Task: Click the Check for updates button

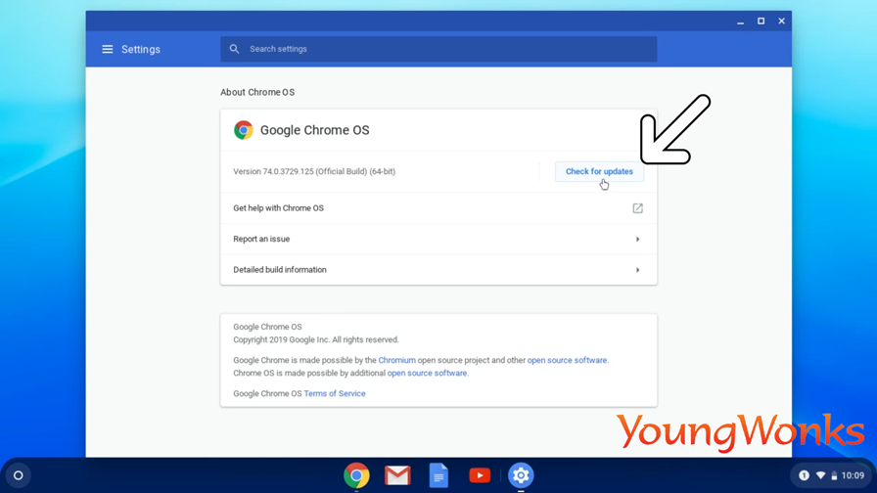Action: click(599, 171)
